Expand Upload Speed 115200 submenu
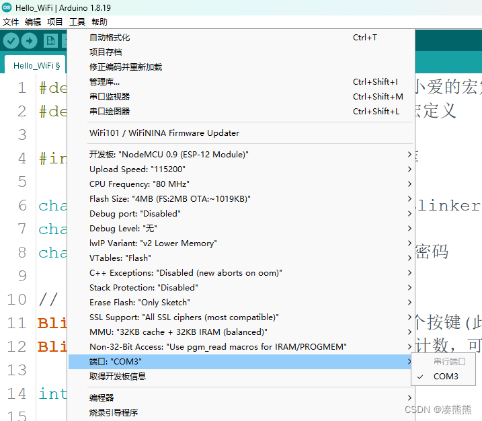The width and height of the screenshot is (482, 421). point(241,169)
